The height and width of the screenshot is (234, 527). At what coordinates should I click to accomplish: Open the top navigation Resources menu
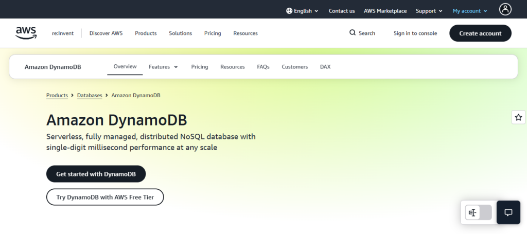(245, 33)
